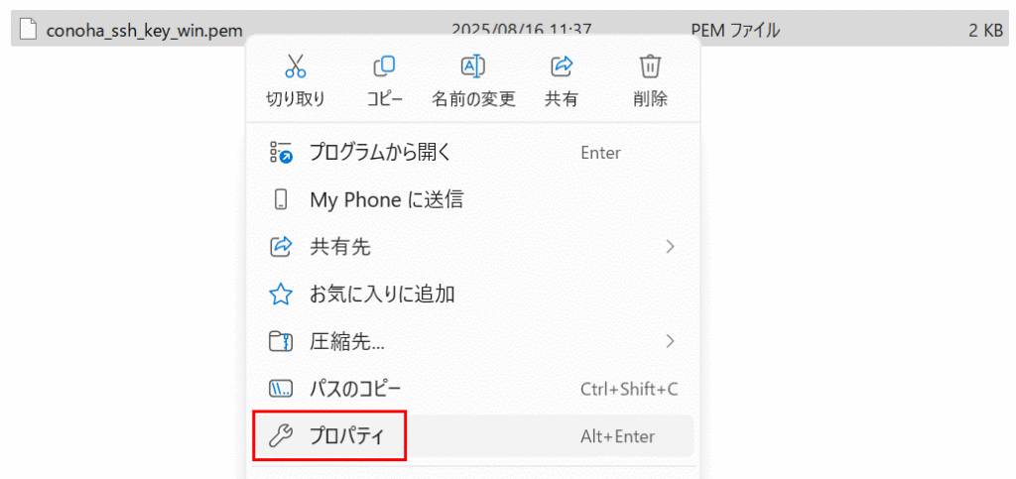Click the wrench icon beside プロパティ
This screenshot has height=479, width=1016.
[x=281, y=436]
